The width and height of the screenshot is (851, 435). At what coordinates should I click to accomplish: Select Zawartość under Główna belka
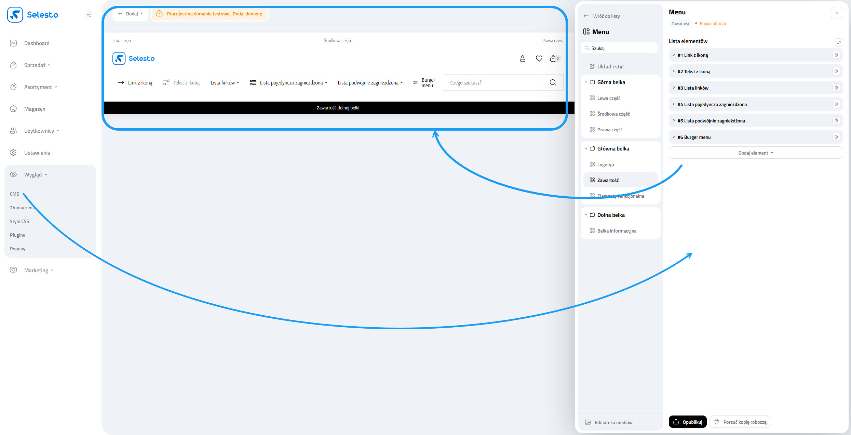(x=608, y=180)
